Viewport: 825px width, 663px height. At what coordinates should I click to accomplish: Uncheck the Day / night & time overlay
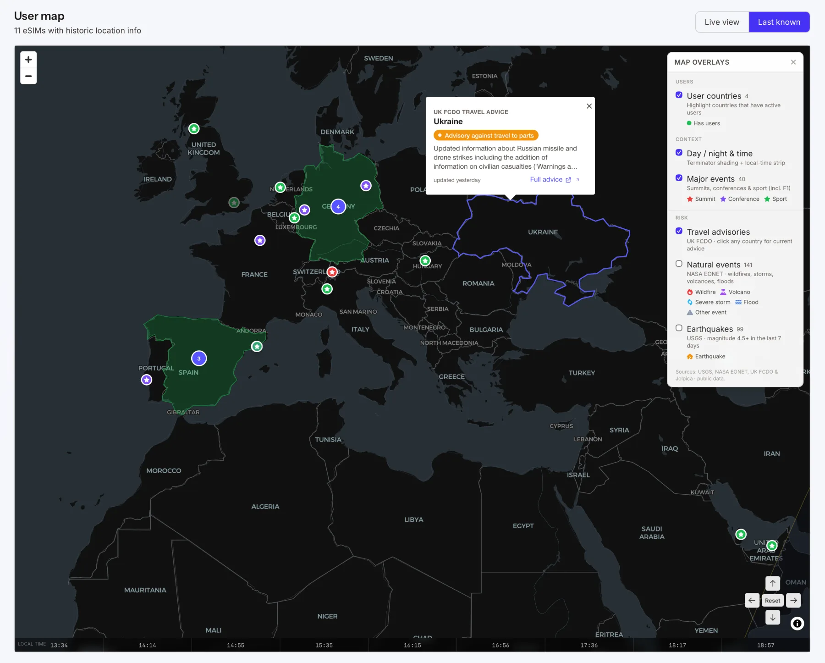point(679,153)
